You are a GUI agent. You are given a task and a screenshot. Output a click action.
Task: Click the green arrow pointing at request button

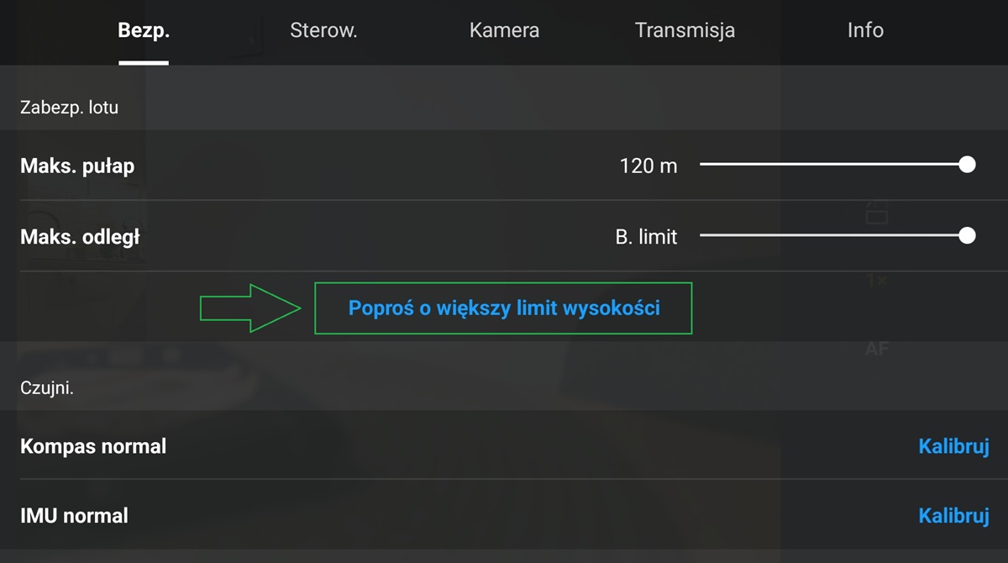pos(249,308)
